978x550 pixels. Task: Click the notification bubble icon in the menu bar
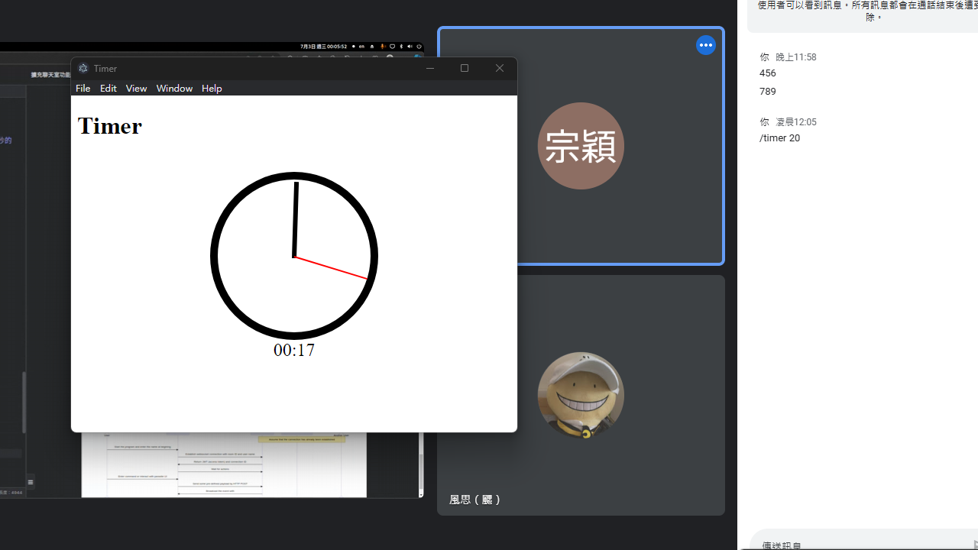pos(392,47)
